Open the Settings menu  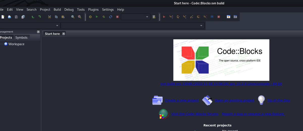click(x=108, y=10)
